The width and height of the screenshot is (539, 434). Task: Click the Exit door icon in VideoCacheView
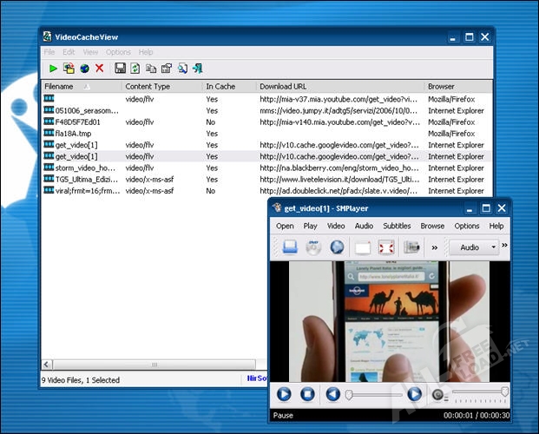[x=197, y=68]
